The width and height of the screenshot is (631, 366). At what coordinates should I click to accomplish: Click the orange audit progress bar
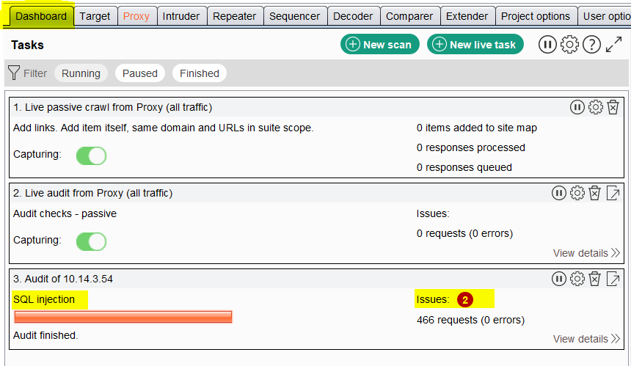click(x=123, y=317)
